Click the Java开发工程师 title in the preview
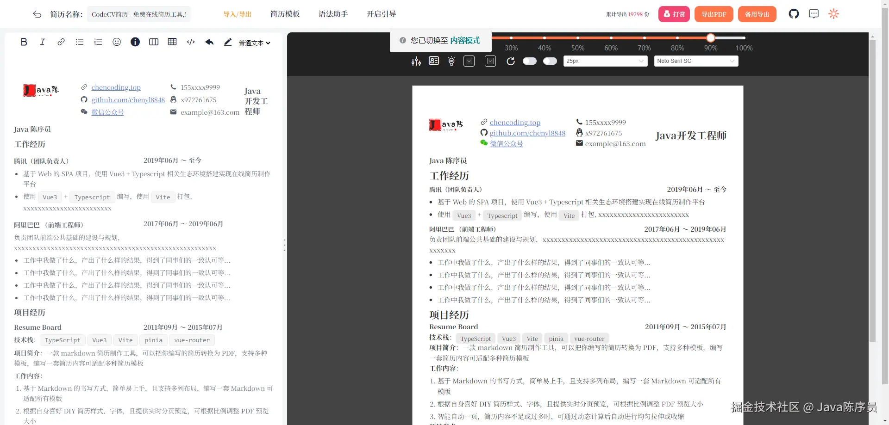The height and width of the screenshot is (425, 889). tap(690, 136)
